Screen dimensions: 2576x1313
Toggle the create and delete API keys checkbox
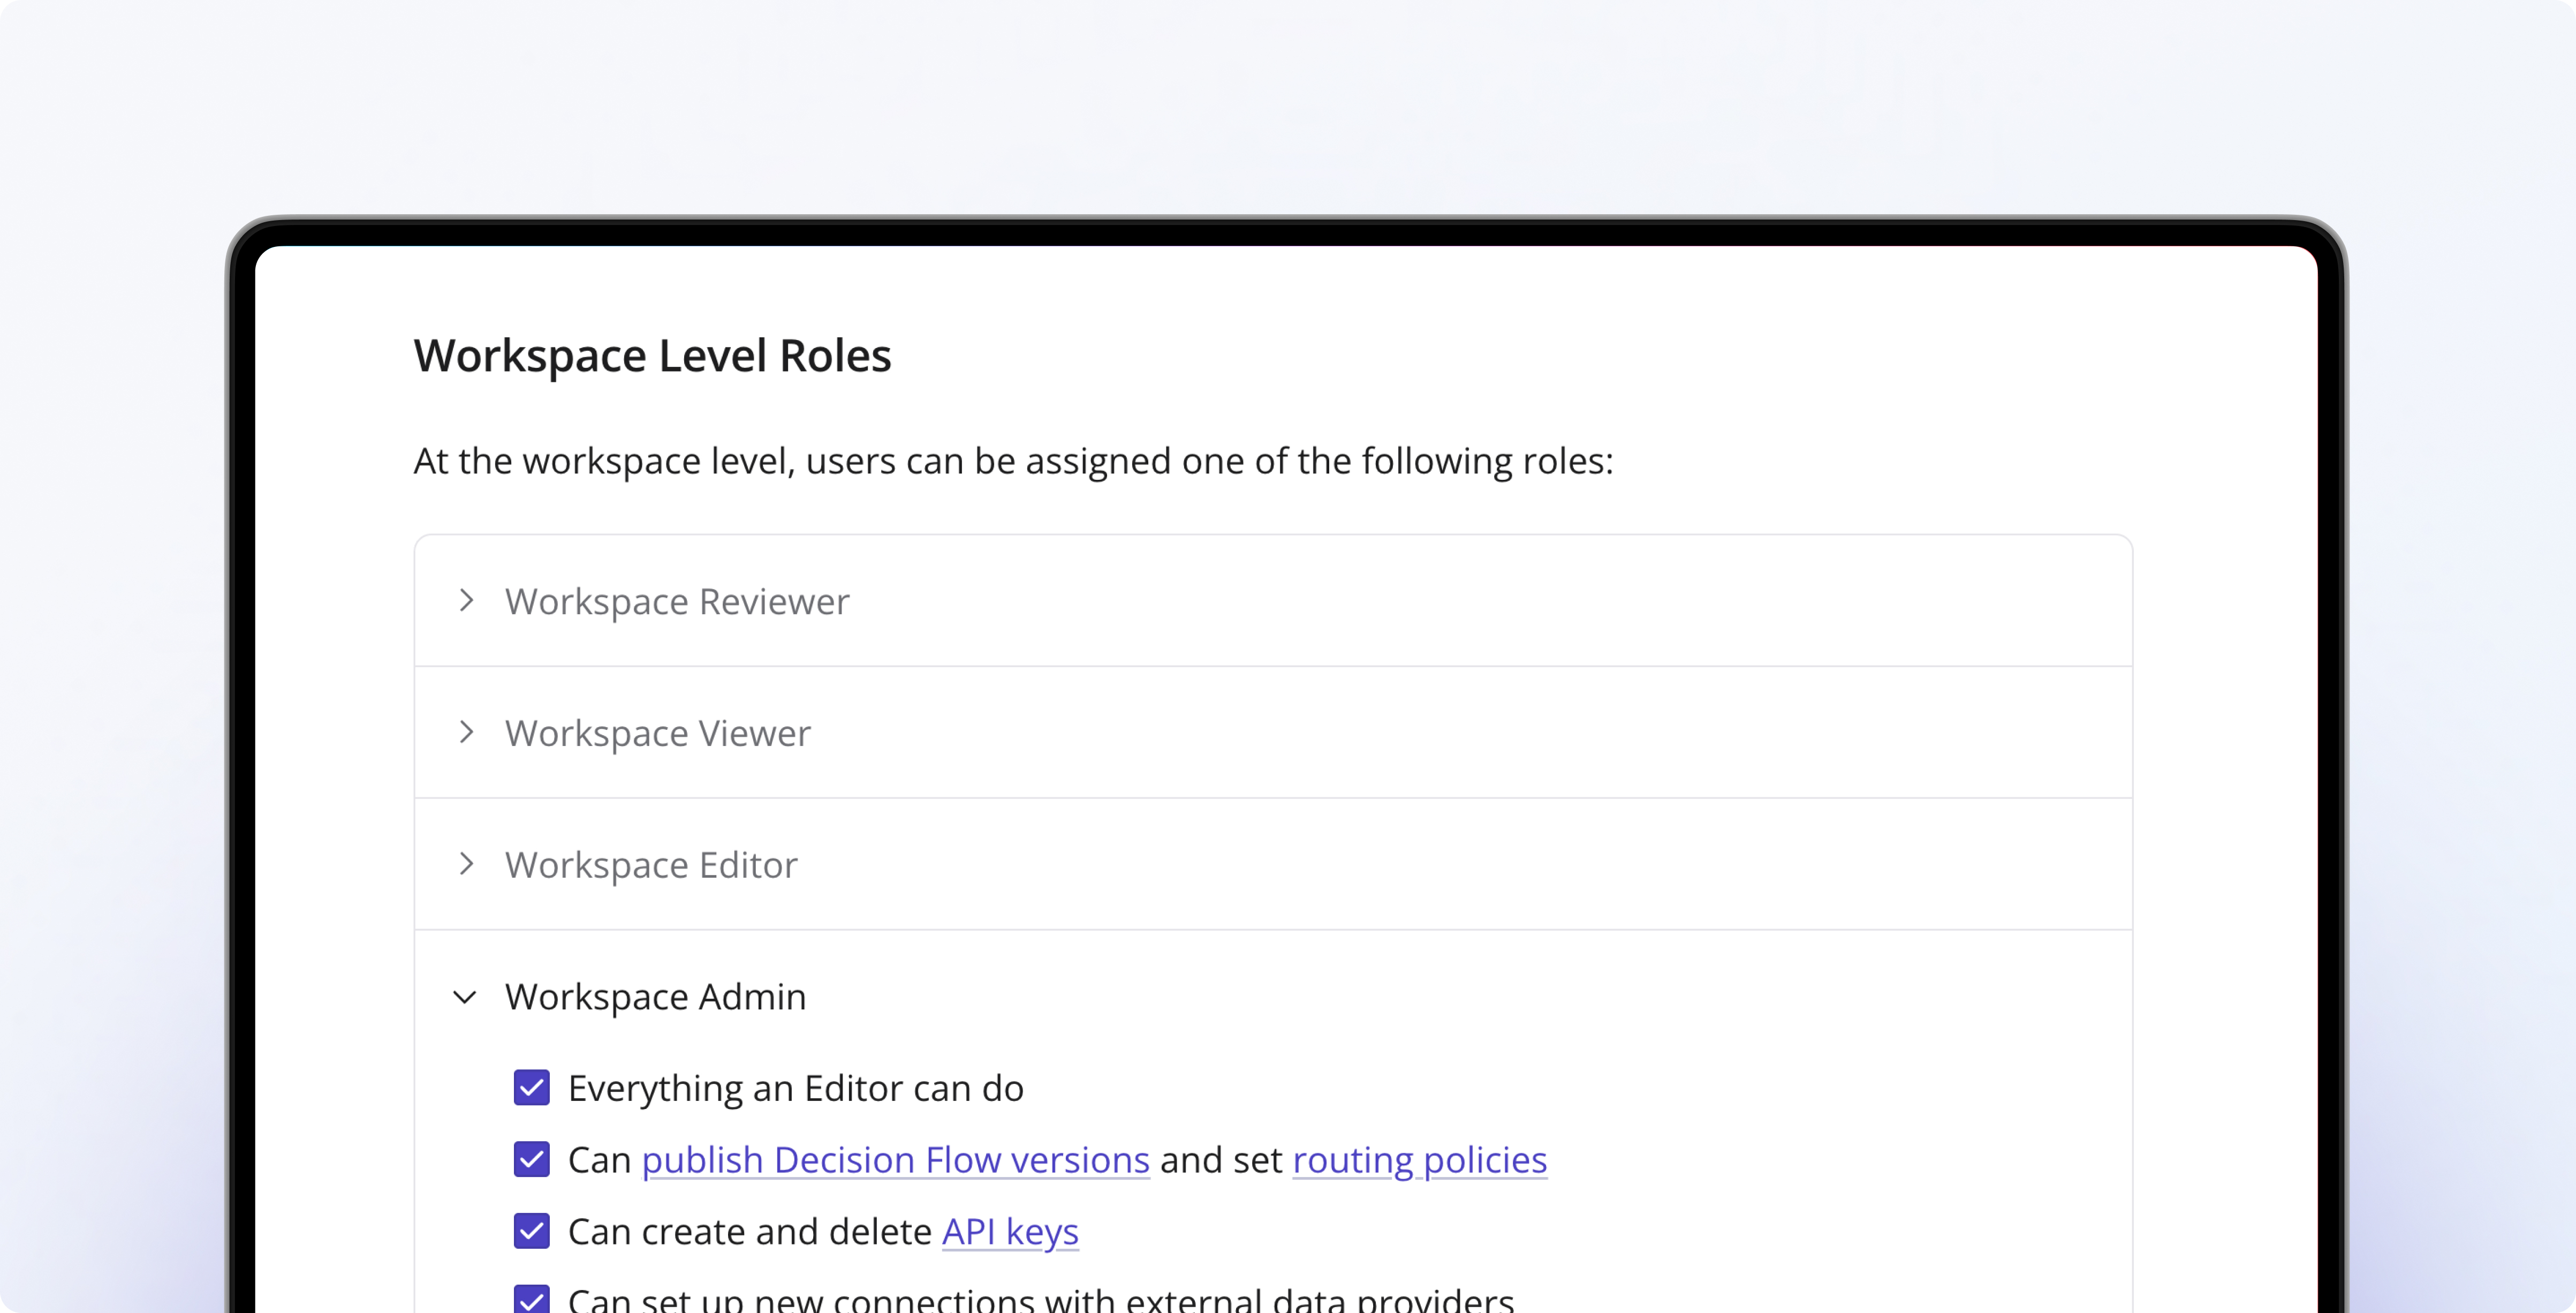(532, 1231)
